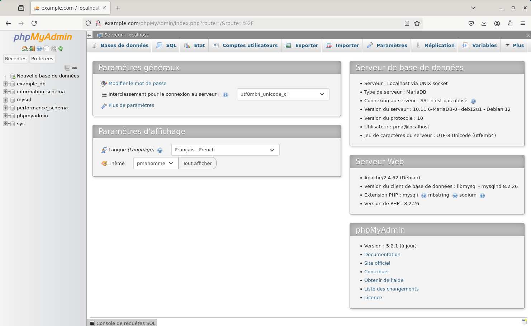Click the chain link icon in sidebar
Viewport: 531px width, 326px height.
pos(75,68)
